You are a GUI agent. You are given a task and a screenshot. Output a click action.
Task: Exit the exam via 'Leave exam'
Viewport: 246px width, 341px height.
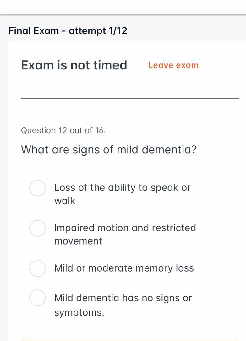173,65
